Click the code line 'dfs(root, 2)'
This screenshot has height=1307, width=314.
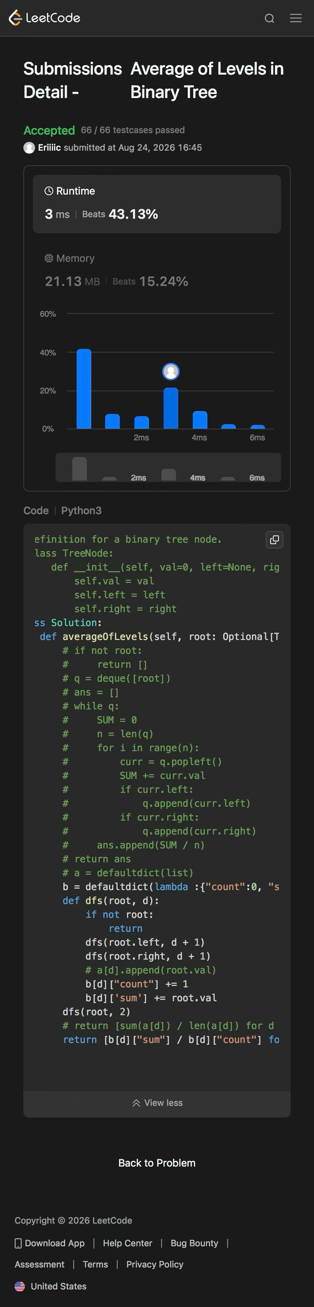click(96, 1012)
